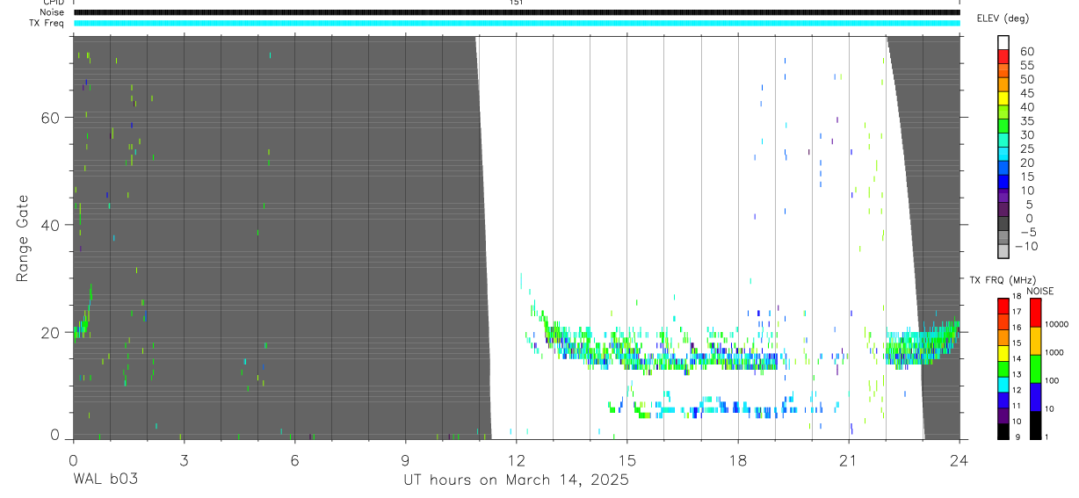This screenshot has height=498, width=1079.
Task: Click the '18' tick on the UT hours axis
Action: [x=738, y=460]
